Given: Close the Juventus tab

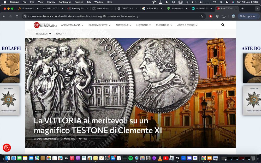Looking at the screenshot, I should (186, 9).
